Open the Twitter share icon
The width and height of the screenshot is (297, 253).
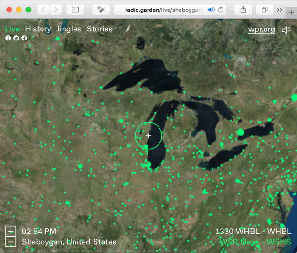coord(16,38)
